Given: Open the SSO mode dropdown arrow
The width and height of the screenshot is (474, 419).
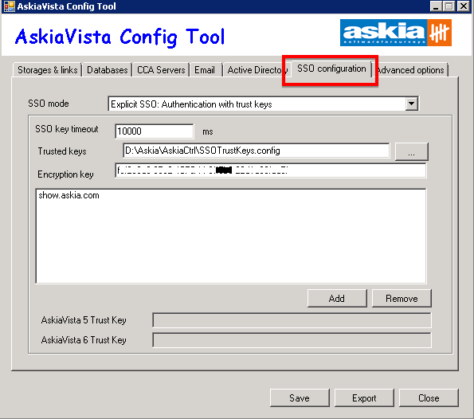Looking at the screenshot, I should click(x=411, y=104).
